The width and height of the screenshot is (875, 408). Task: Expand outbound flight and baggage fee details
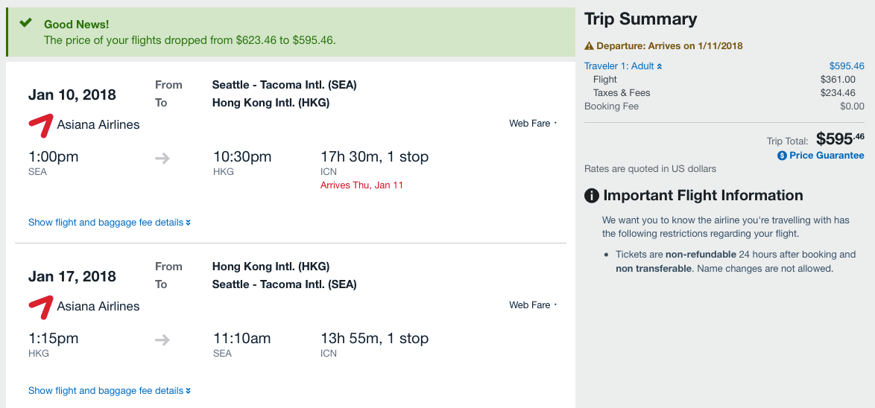point(110,223)
